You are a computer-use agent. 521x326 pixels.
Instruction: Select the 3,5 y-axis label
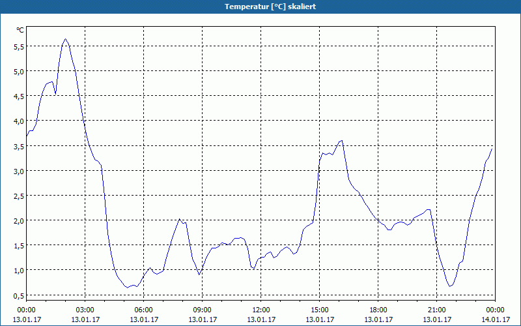click(x=19, y=147)
